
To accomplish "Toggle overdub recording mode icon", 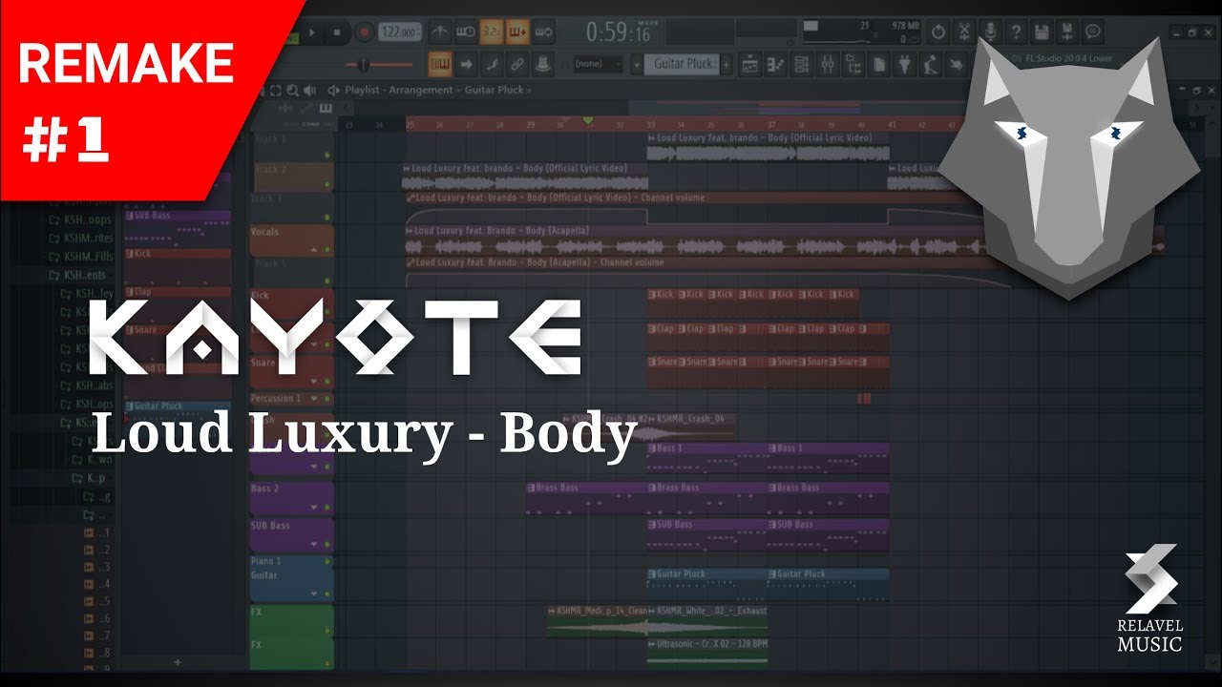I will click(517, 32).
